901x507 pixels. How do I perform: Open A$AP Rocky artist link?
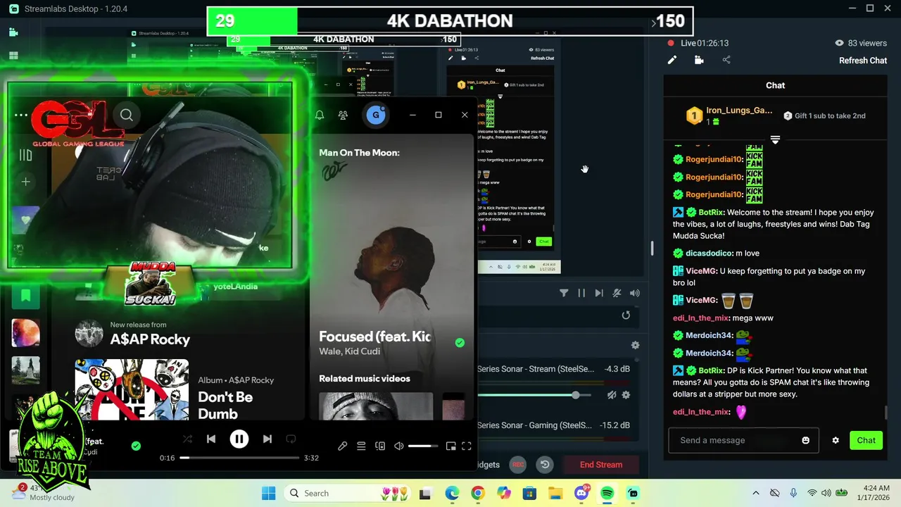(150, 339)
